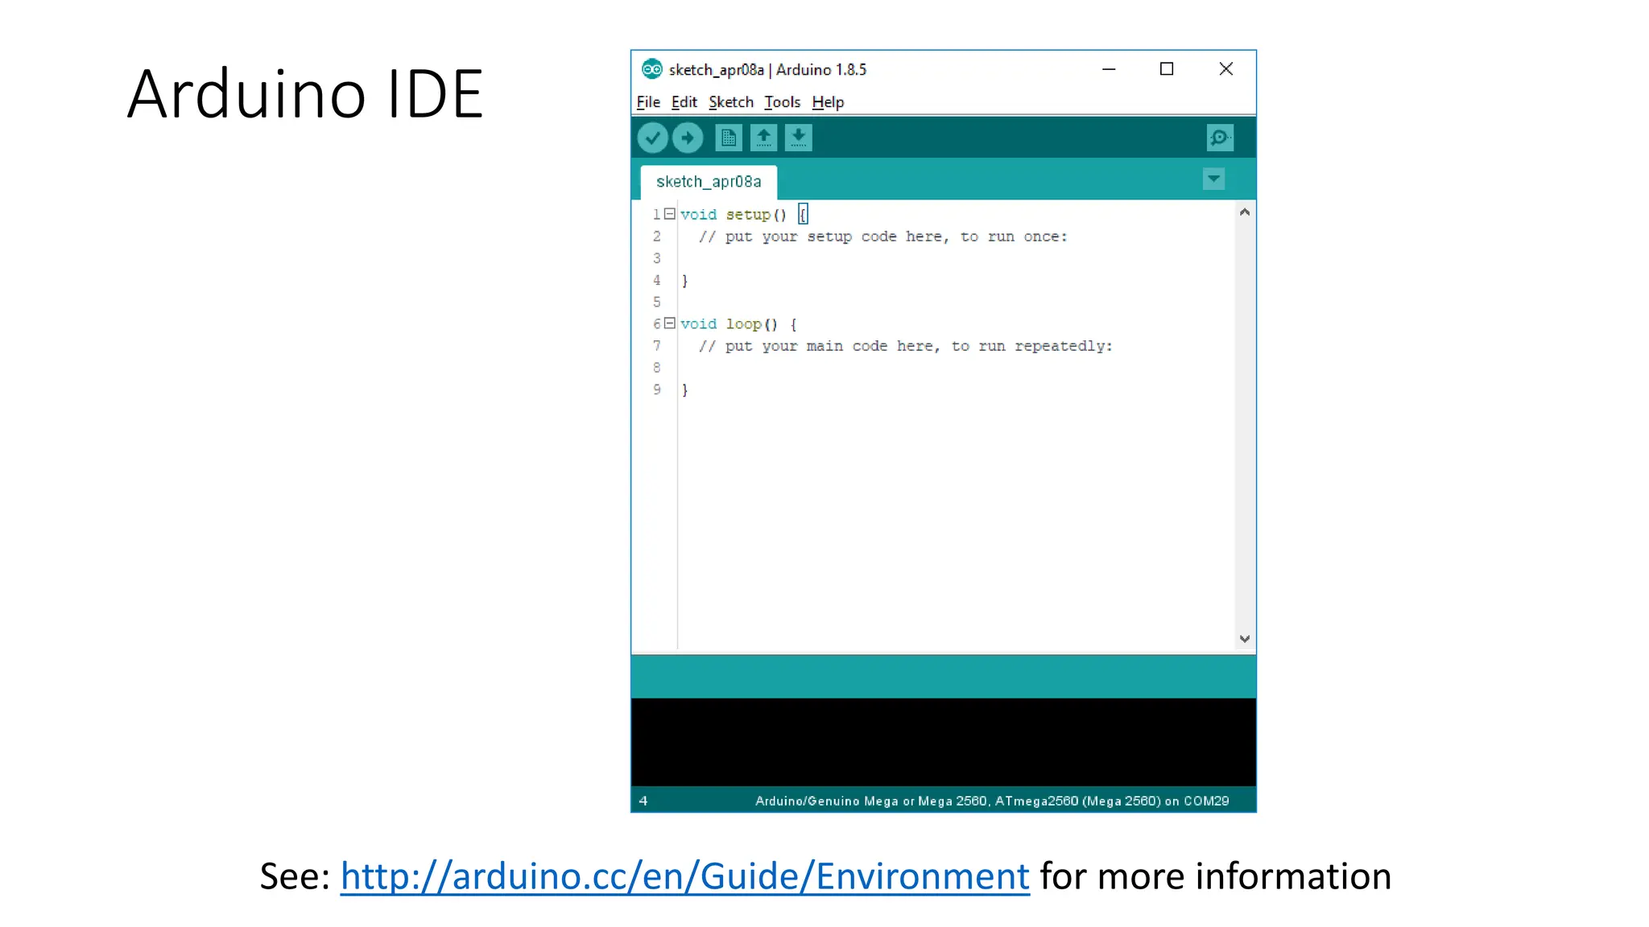
Task: Click the editor scrollbar up arrow
Action: pos(1245,212)
